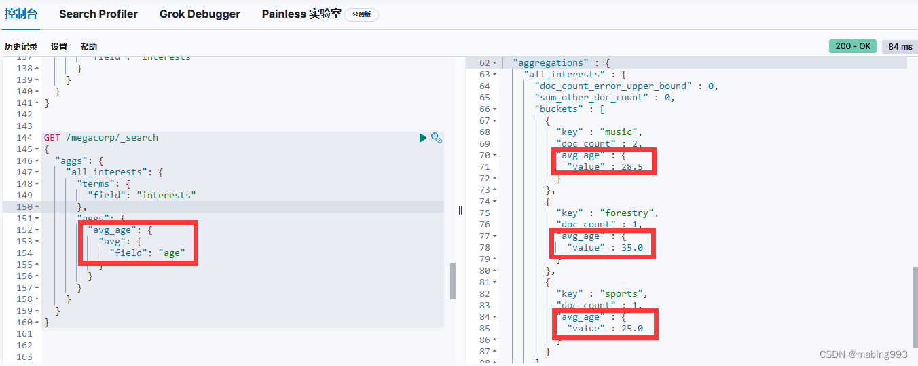Click "key" : "music" in response
The image size is (918, 366).
coord(599,132)
